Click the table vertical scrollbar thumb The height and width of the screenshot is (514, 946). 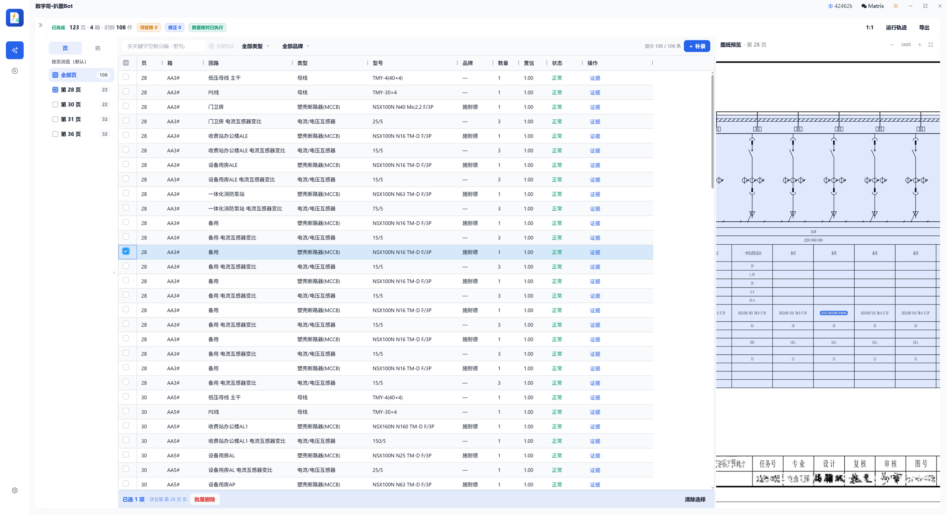[712, 131]
